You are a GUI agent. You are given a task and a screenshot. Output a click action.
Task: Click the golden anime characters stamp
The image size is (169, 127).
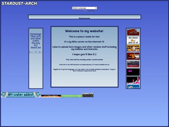click(x=133, y=48)
